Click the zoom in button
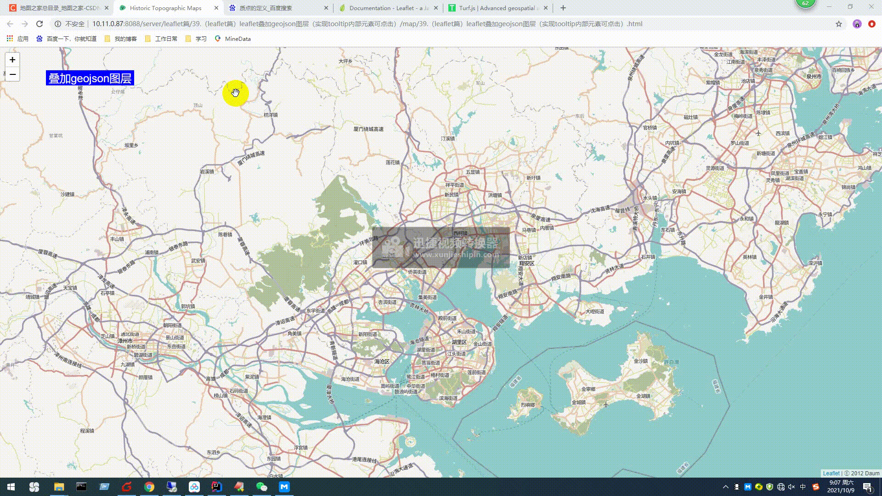882x496 pixels. (x=12, y=59)
